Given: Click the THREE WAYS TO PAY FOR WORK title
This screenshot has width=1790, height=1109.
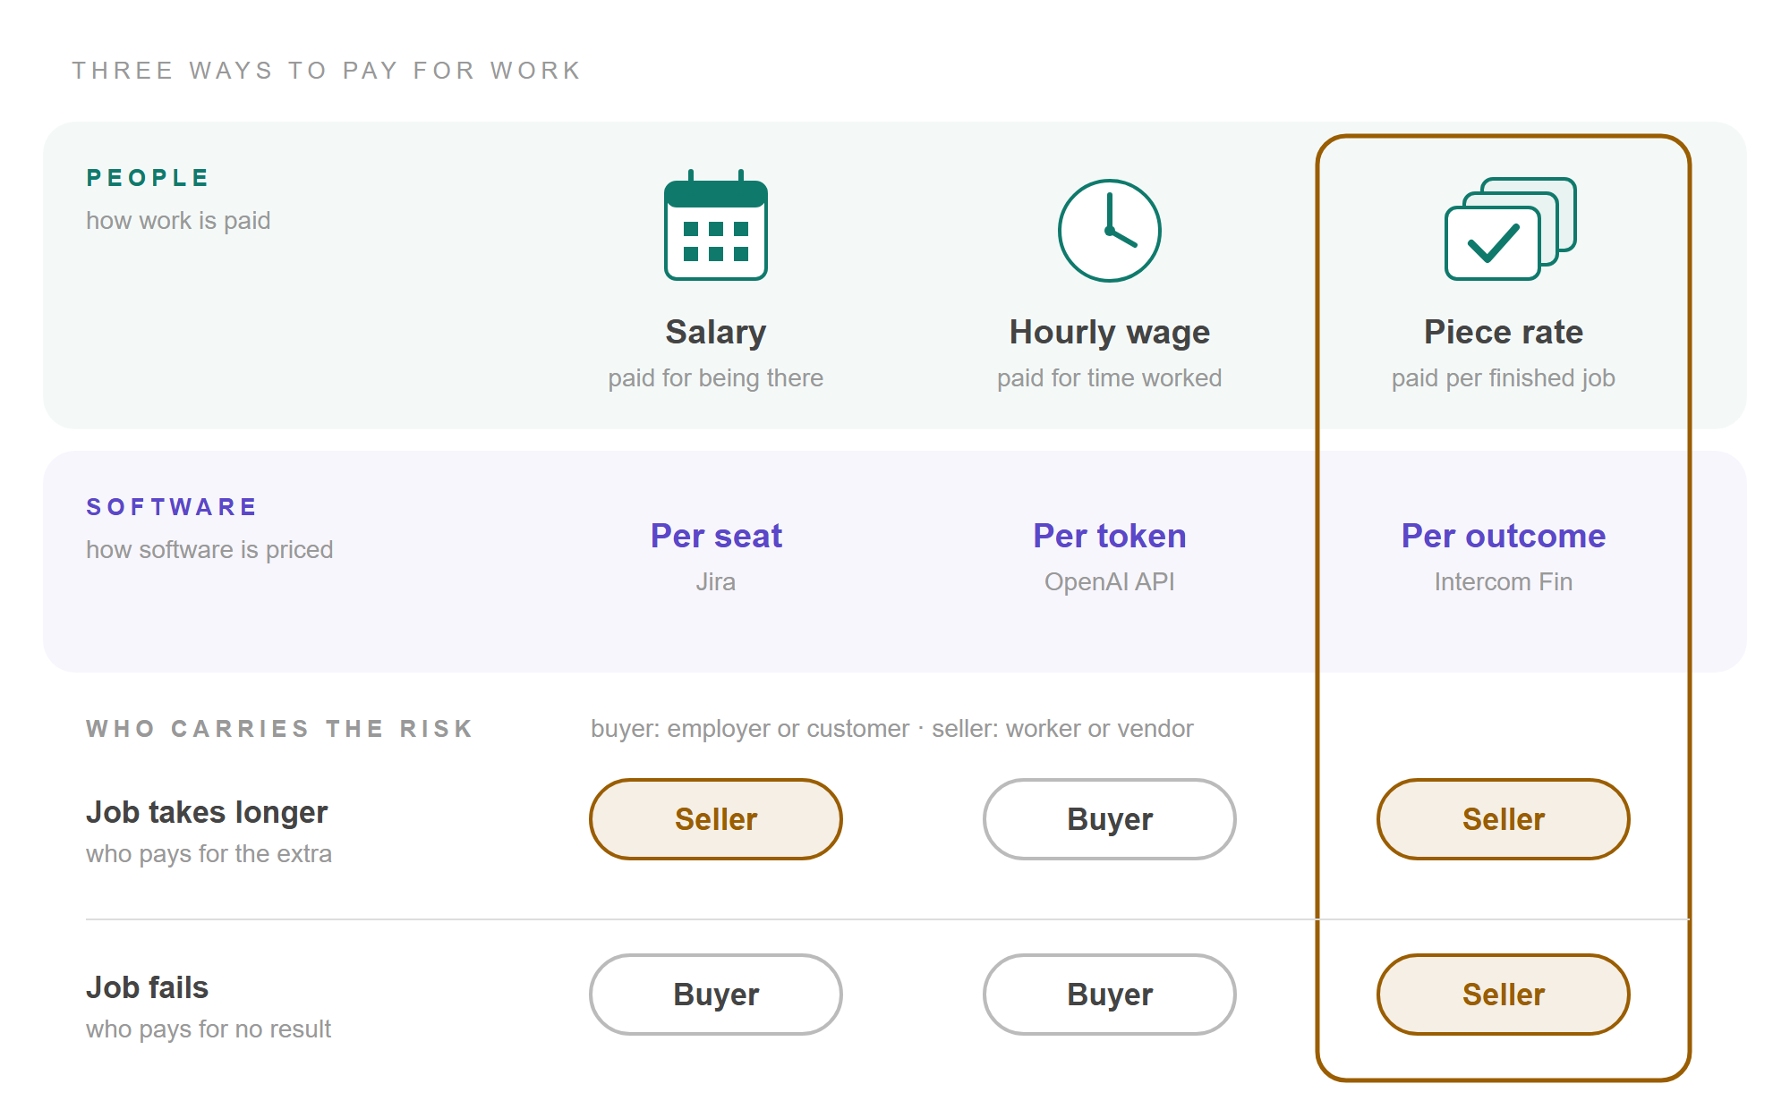Looking at the screenshot, I should (327, 71).
